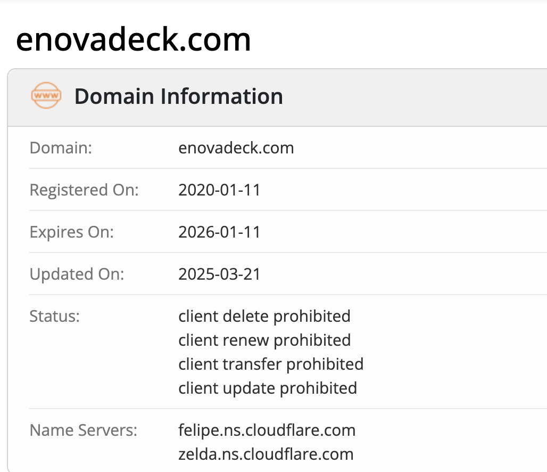Click the client renew prohibited status
Image resolution: width=547 pixels, height=472 pixels.
264,340
